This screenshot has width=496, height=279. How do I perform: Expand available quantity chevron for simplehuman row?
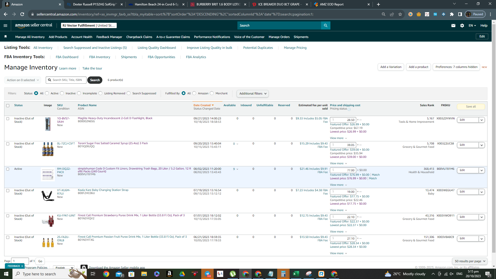coord(237,169)
